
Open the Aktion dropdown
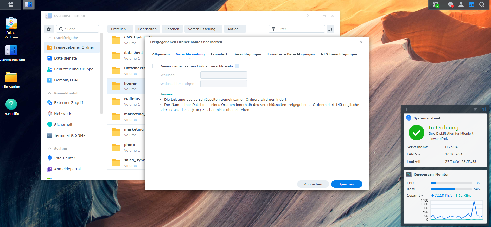pos(235,29)
